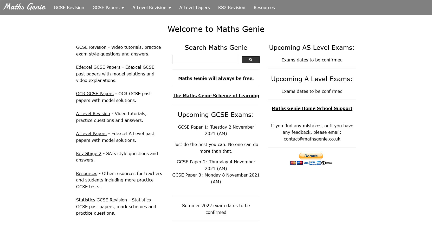
Task: Click the payment cards image below Donate
Action: click(x=311, y=163)
